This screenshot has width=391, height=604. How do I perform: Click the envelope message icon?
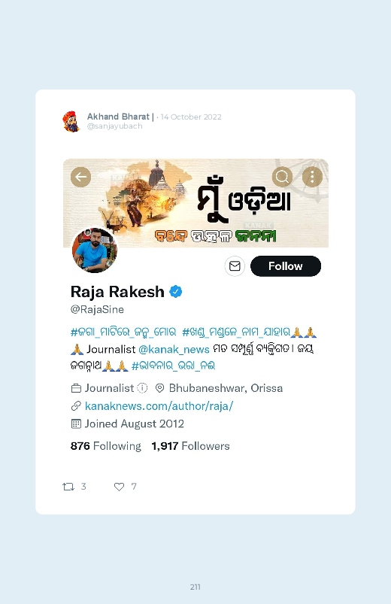235,266
